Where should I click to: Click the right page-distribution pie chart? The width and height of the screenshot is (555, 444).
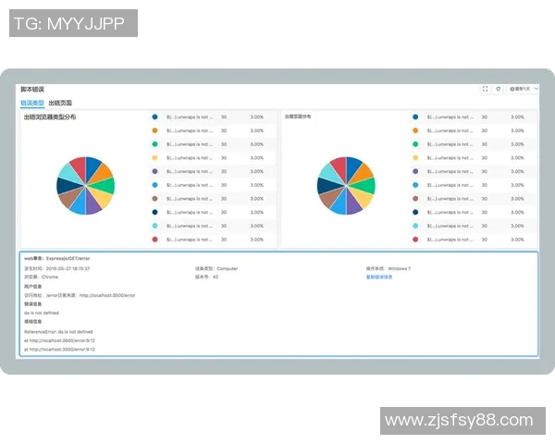(346, 186)
